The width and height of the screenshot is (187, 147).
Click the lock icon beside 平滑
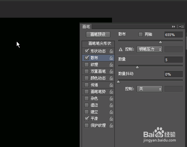111,119
